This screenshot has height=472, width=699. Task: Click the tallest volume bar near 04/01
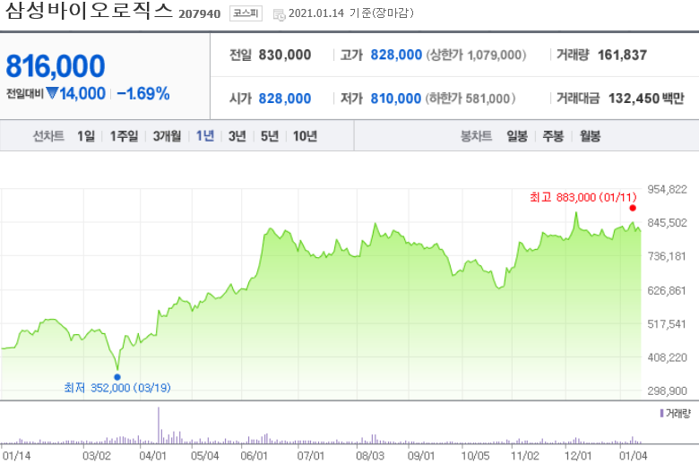(159, 425)
